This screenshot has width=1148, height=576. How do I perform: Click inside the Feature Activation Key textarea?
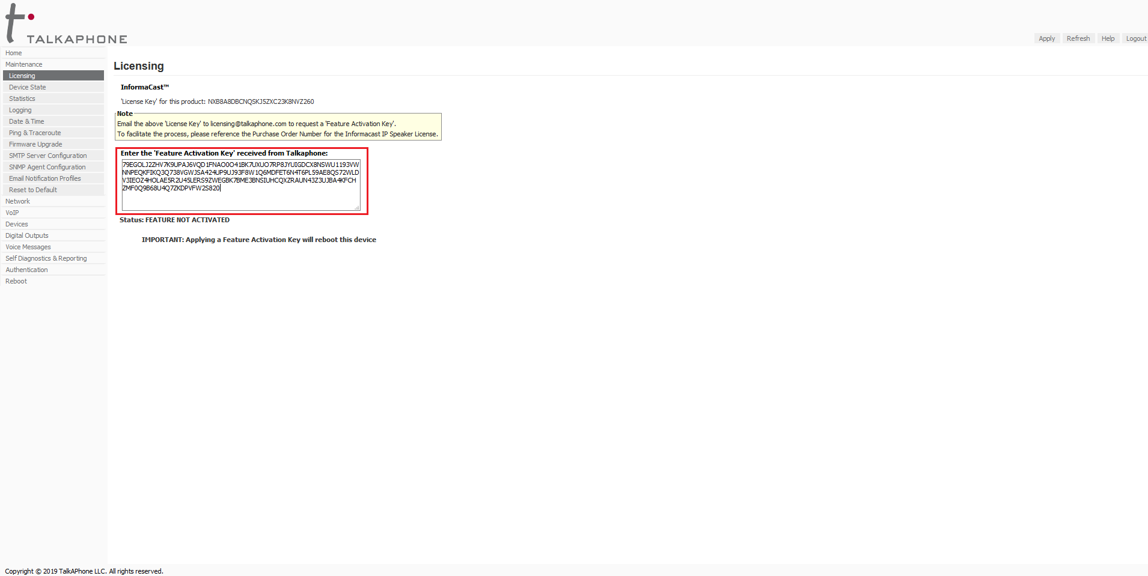click(x=241, y=185)
